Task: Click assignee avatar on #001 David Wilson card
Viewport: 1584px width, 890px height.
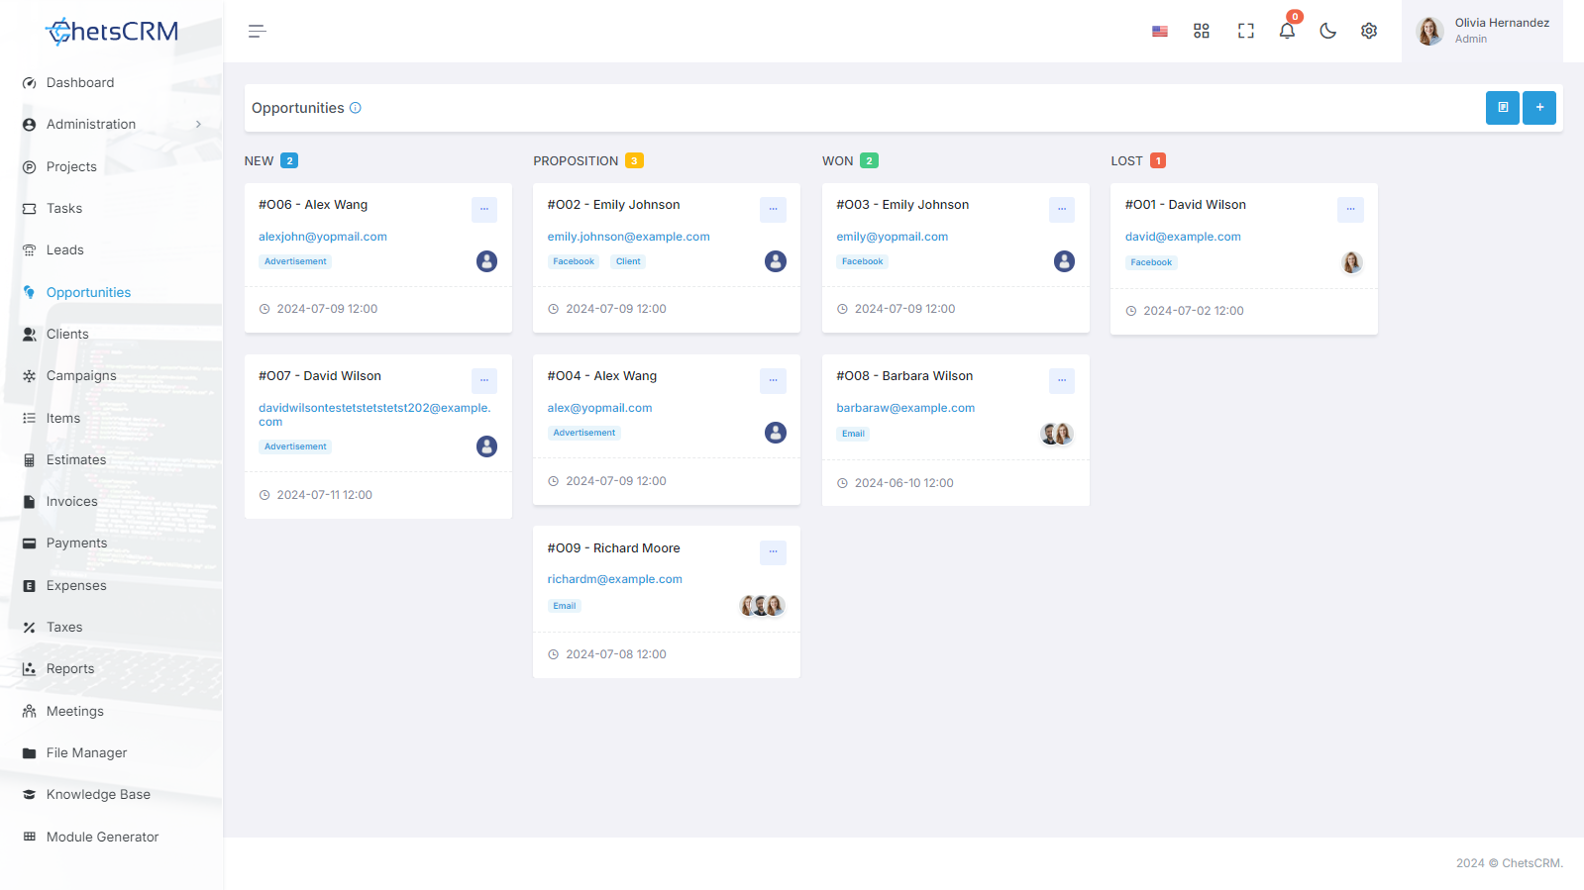Action: 1352,262
